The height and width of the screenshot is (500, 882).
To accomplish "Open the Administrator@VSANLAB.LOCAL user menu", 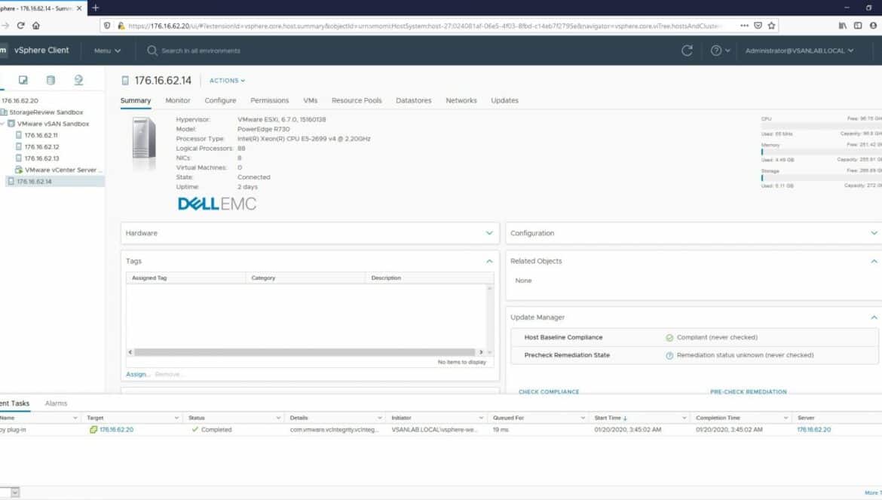I will tap(799, 51).
